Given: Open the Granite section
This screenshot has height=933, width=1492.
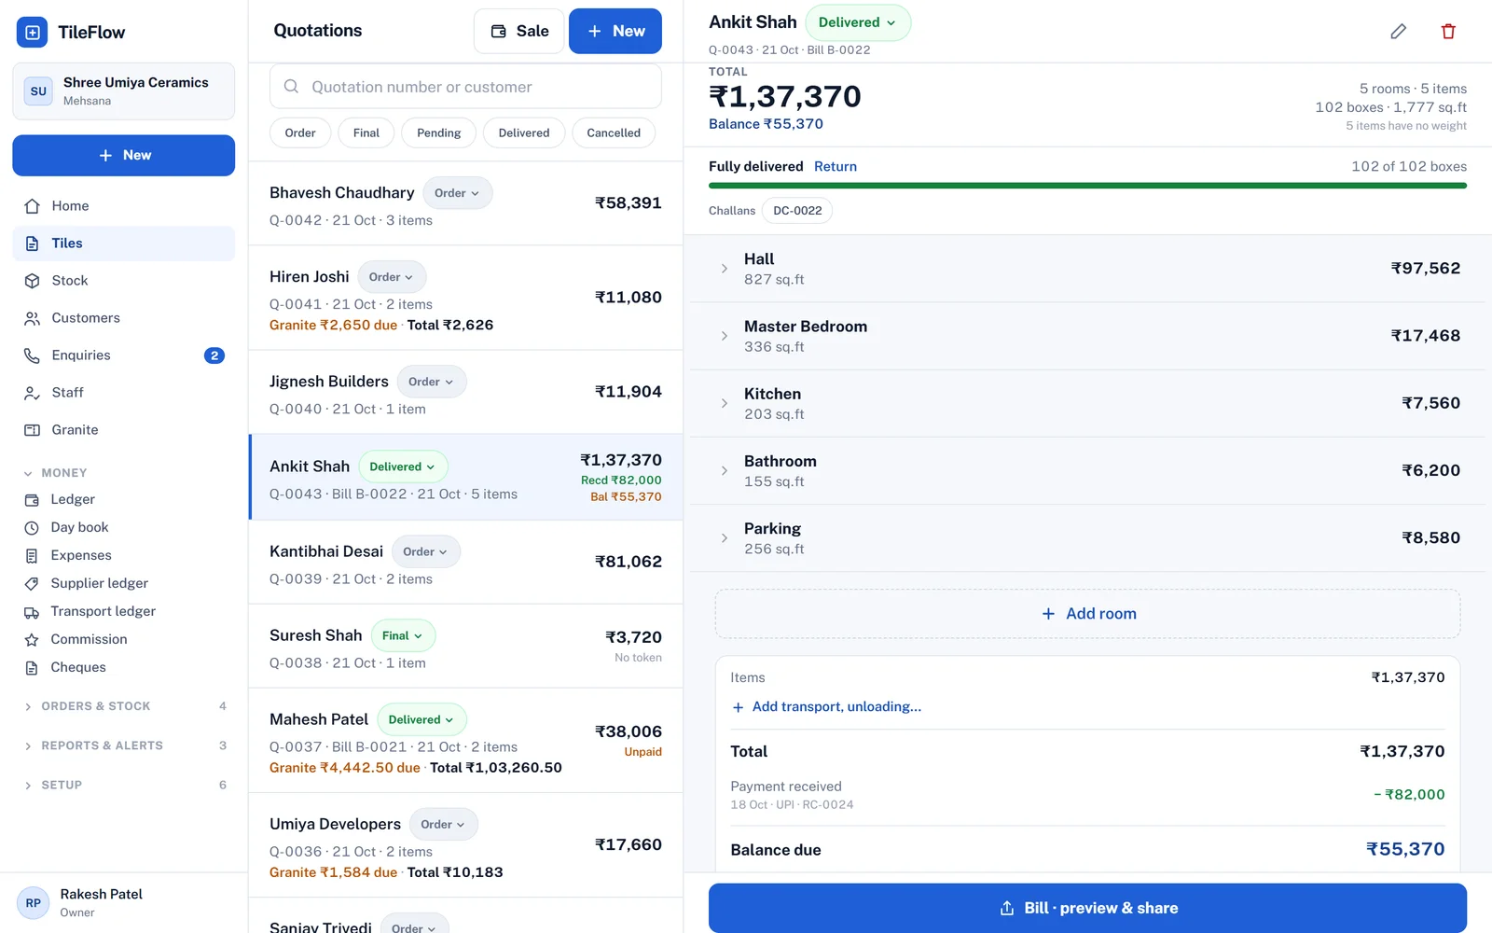Looking at the screenshot, I should tap(123, 430).
